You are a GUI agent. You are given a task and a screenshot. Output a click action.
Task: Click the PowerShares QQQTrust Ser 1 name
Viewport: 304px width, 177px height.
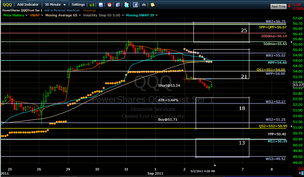[x=22, y=10]
